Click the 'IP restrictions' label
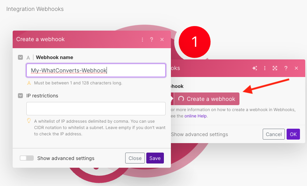The height and width of the screenshot is (186, 307). [x=42, y=96]
